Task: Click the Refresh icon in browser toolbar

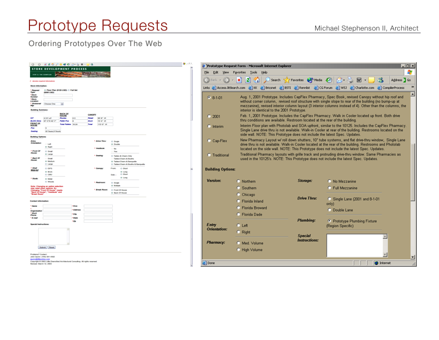Action: (x=248, y=79)
